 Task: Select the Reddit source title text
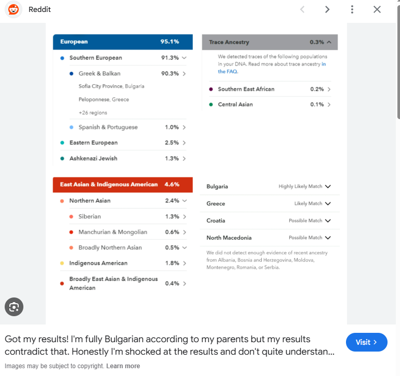tap(39, 9)
